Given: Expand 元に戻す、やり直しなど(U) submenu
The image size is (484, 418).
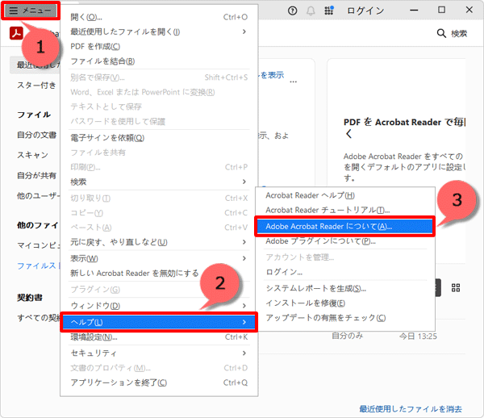Looking at the screenshot, I should [x=159, y=242].
